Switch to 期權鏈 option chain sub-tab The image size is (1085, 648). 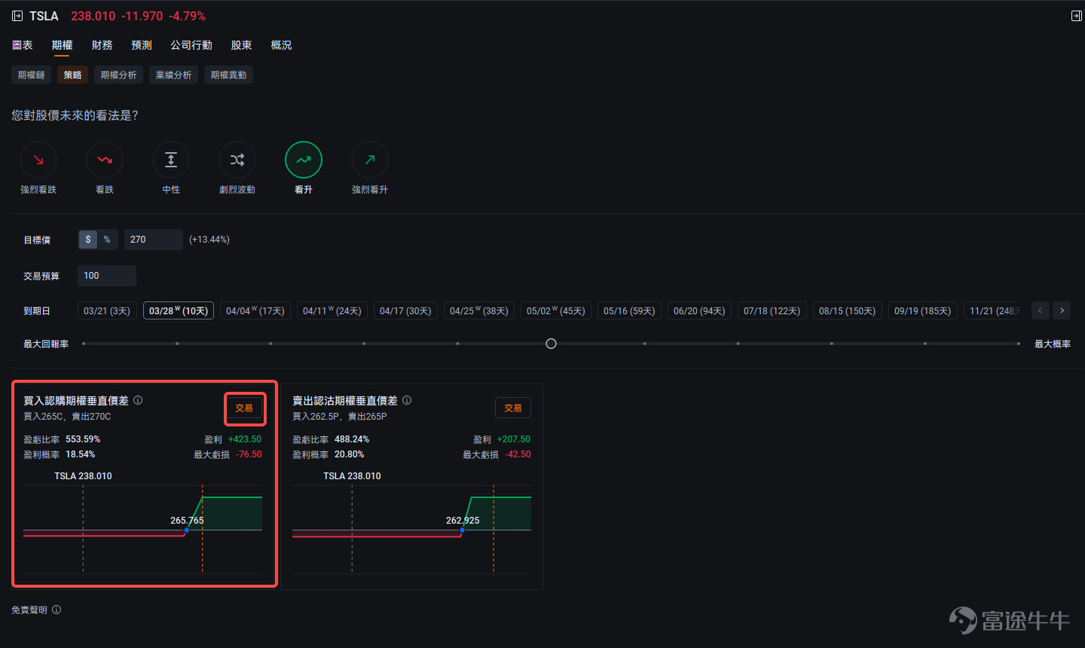tap(32, 75)
